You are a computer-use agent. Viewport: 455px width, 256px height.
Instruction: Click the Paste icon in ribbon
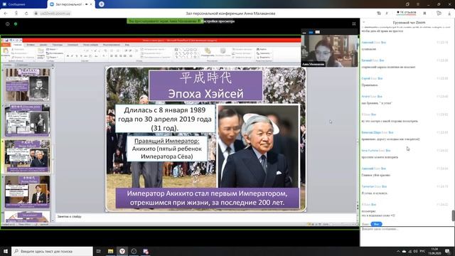(x=5, y=51)
